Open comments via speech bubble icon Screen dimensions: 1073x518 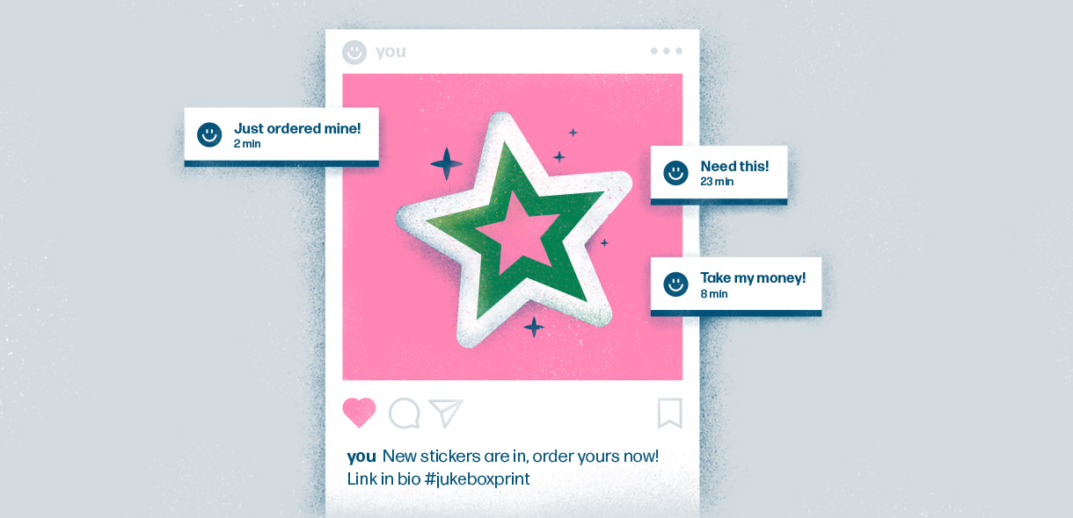point(405,414)
